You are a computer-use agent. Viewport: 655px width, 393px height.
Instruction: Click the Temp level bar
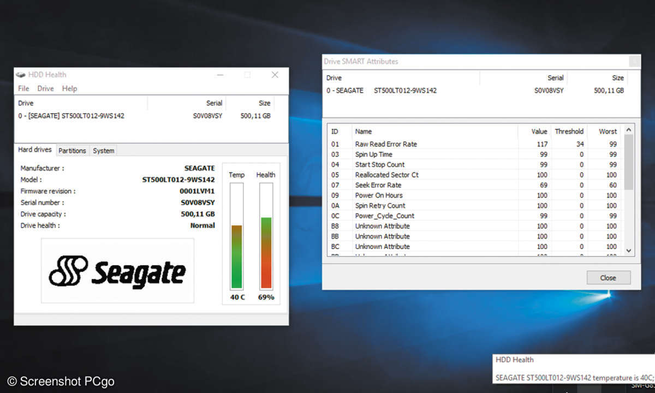236,236
